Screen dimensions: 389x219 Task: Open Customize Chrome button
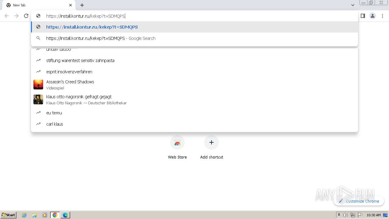pos(359,201)
